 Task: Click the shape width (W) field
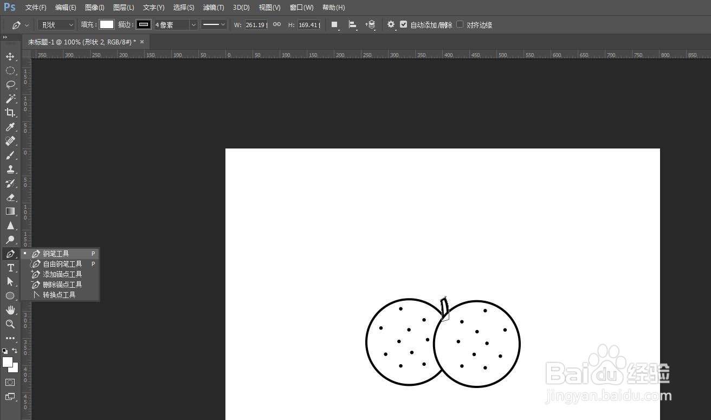[256, 25]
